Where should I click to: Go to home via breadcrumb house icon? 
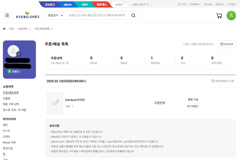(4, 29)
